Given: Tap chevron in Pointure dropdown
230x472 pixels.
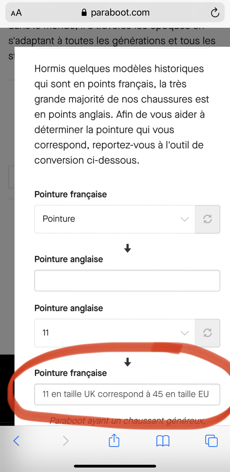Looking at the screenshot, I should (185, 219).
